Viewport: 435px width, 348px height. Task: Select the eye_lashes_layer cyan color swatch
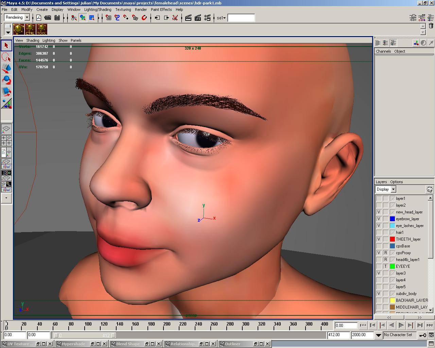tap(392, 226)
